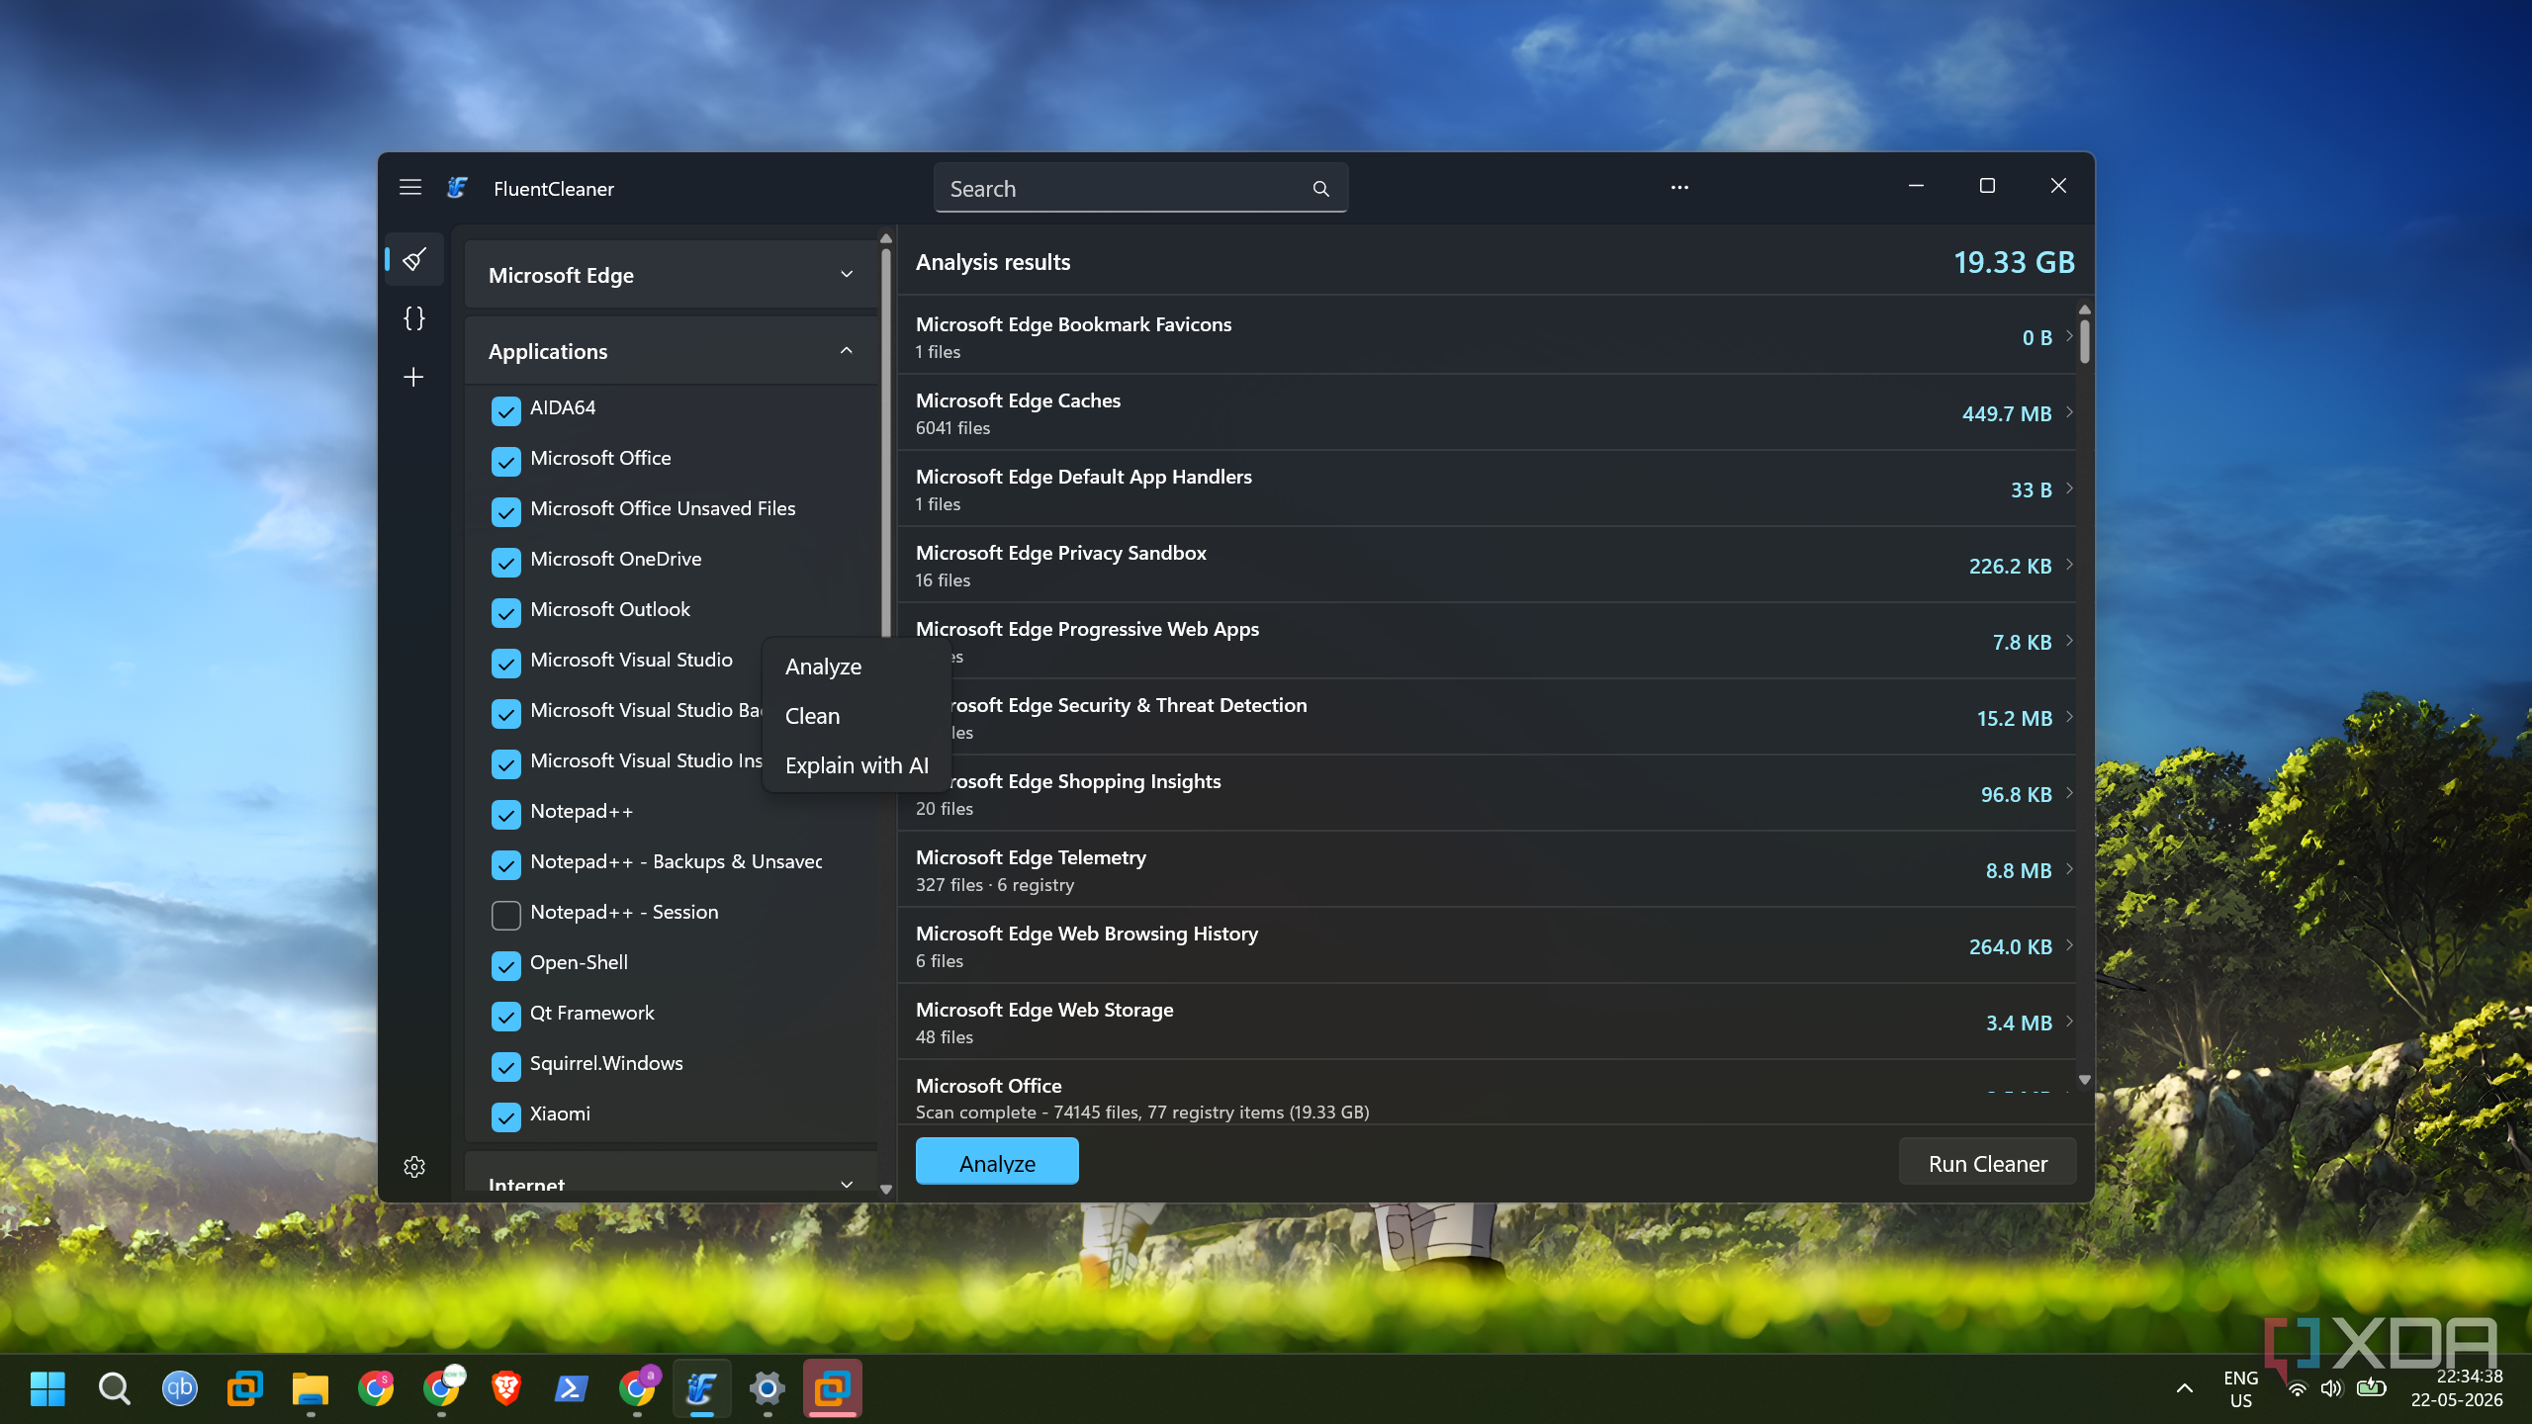Uncheck the AIDA64 checkbox
Screen dimensions: 2532x1424
[x=505, y=410]
